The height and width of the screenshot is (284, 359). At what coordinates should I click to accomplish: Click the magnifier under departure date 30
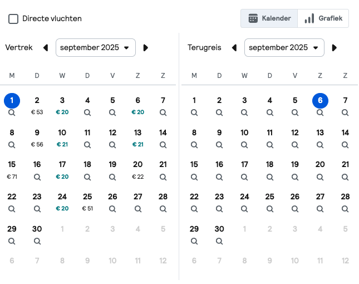pos(37,241)
